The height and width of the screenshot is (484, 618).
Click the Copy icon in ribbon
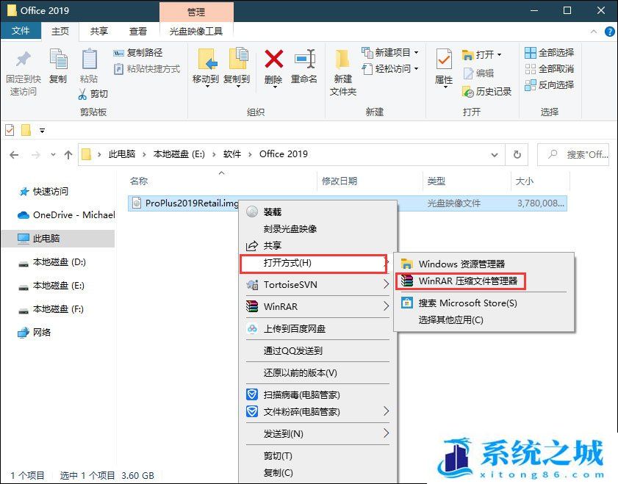tap(58, 60)
